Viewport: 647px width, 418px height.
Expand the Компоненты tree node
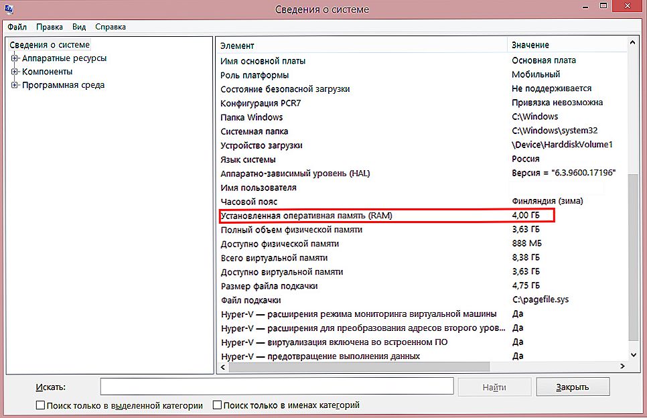point(15,72)
